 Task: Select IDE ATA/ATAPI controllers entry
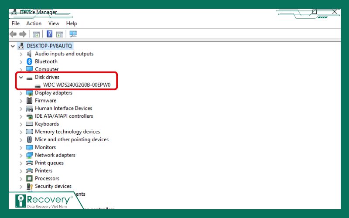click(x=64, y=116)
